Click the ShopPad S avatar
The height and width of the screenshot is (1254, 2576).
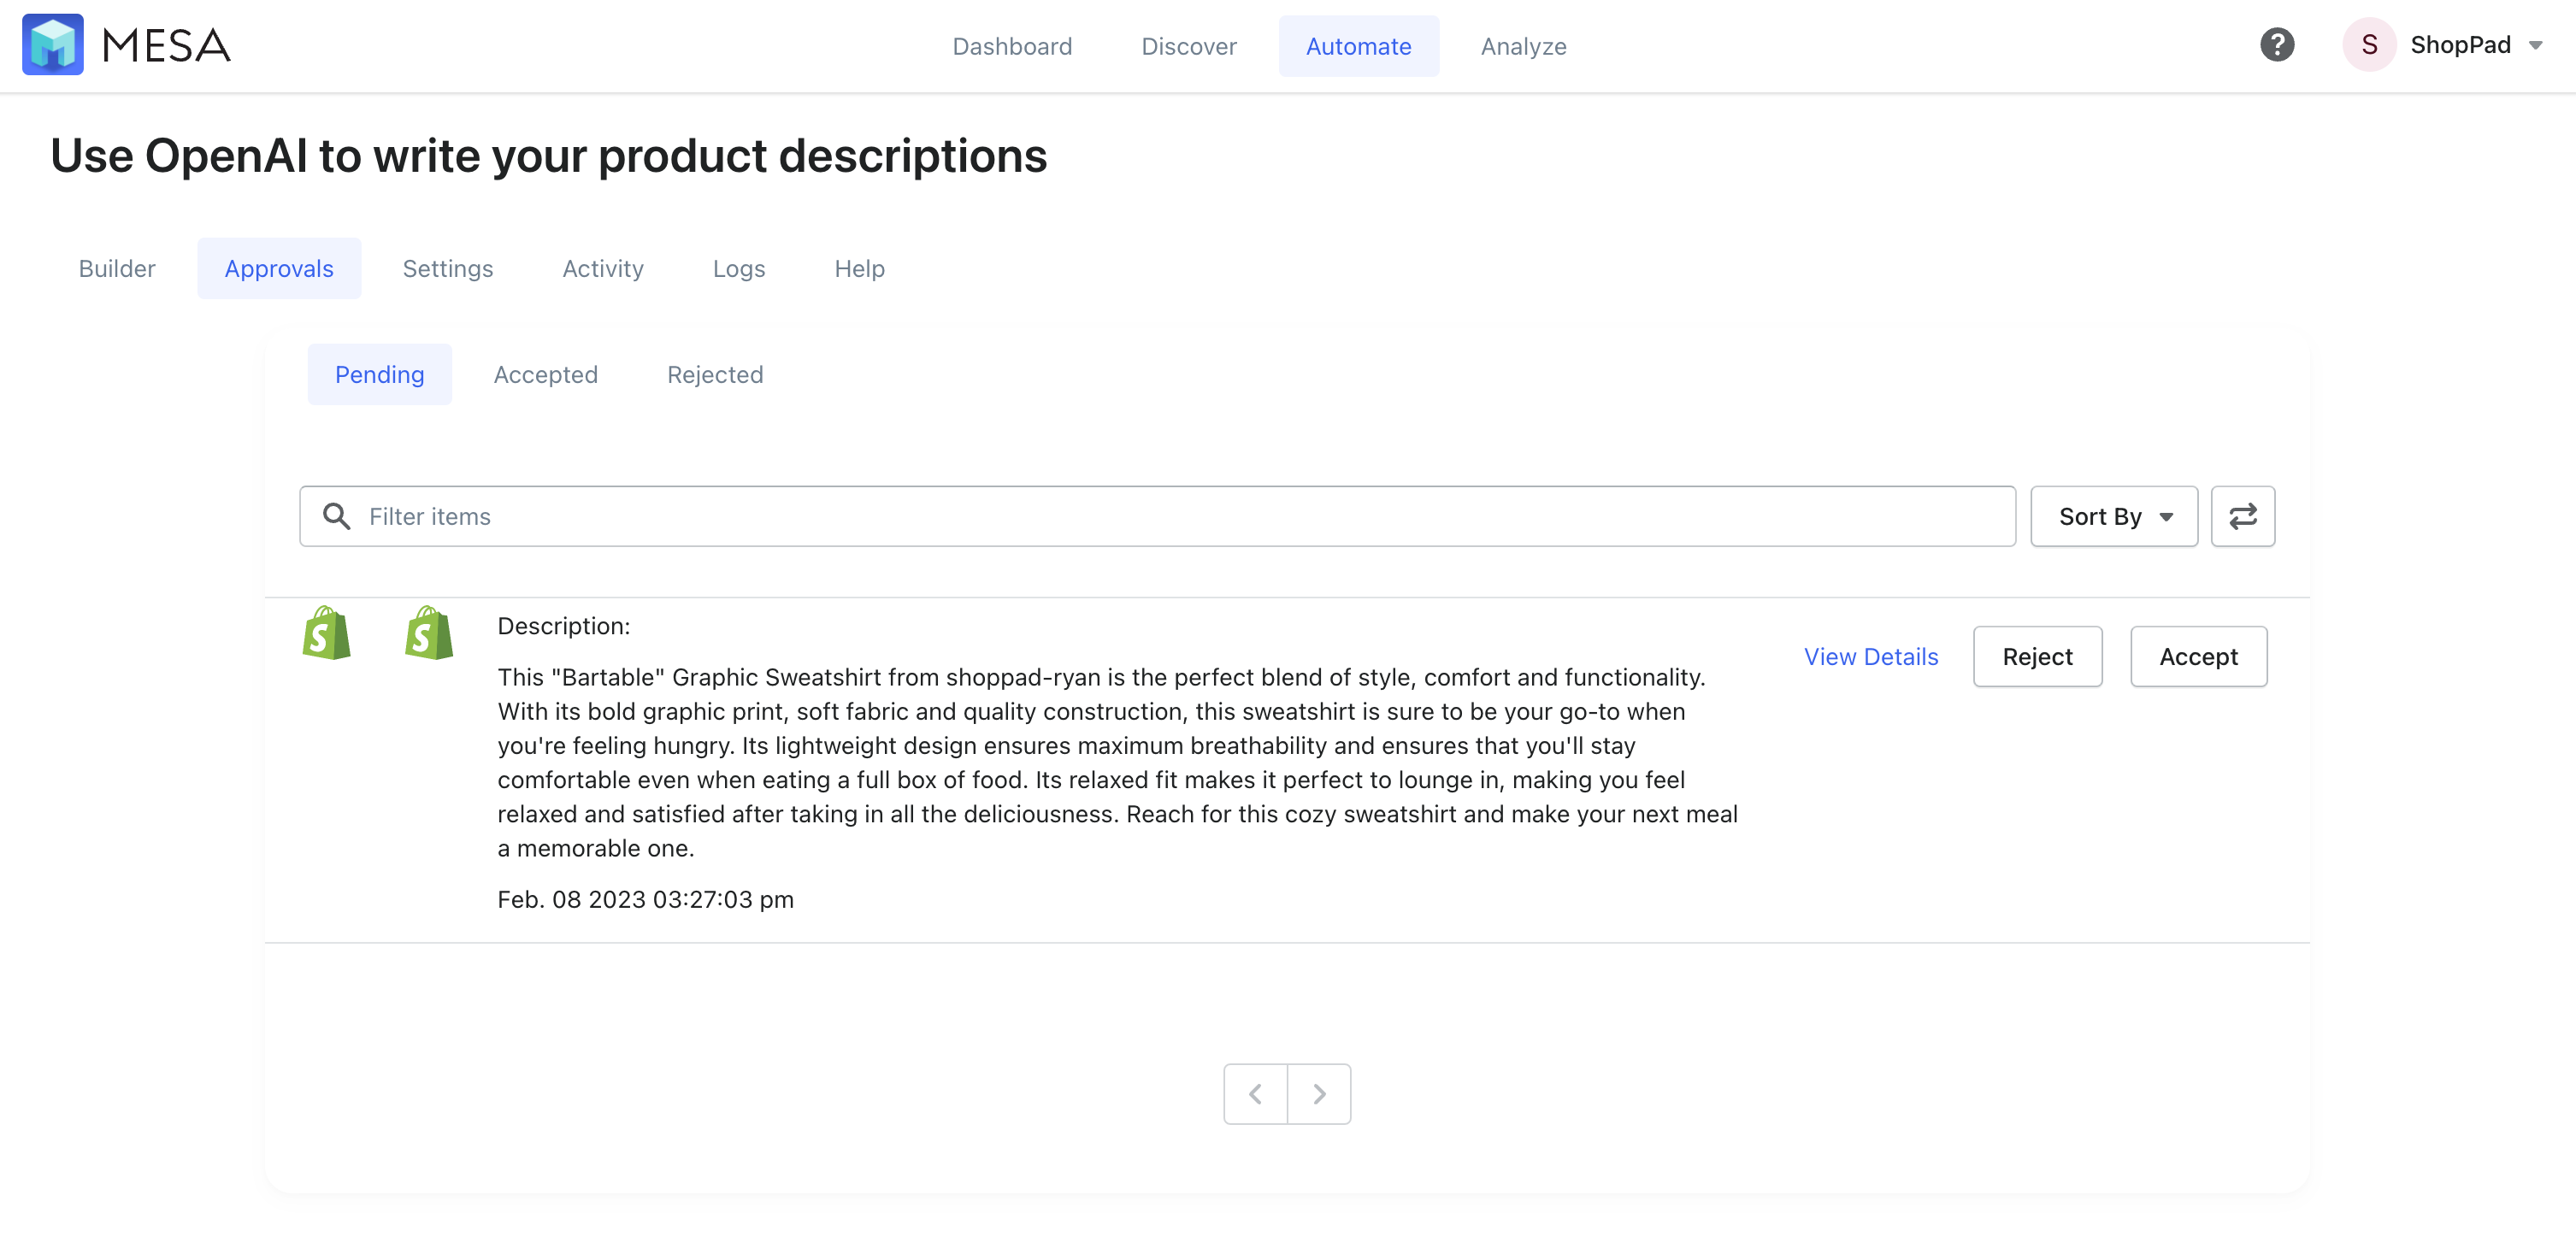pyautogui.click(x=2369, y=45)
